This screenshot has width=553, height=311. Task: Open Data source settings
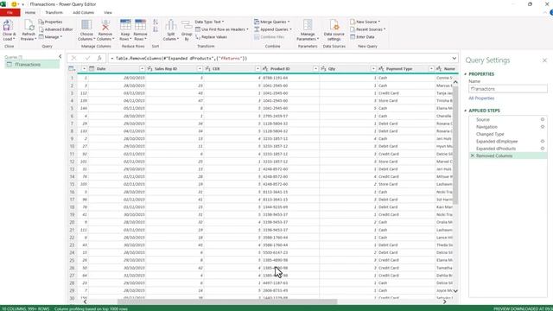tap(334, 30)
